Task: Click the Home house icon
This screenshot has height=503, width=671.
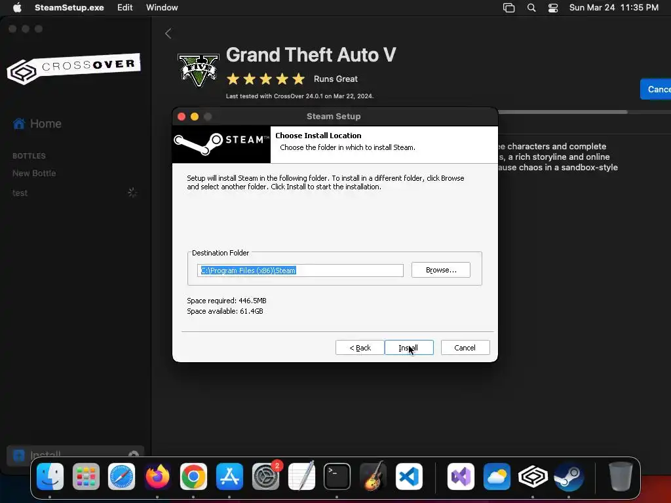Action: 19,123
